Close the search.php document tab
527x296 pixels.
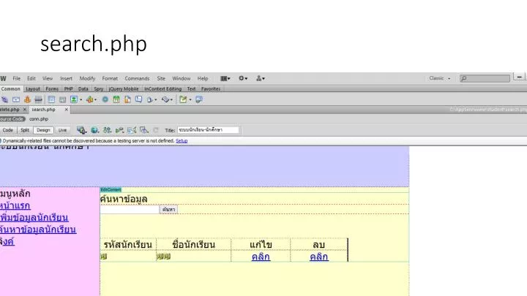66,110
